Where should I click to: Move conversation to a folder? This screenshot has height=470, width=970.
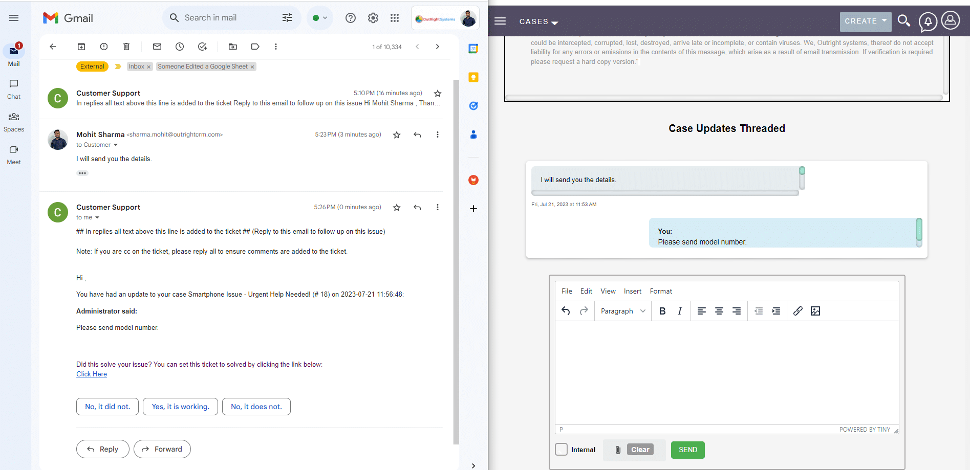click(233, 47)
